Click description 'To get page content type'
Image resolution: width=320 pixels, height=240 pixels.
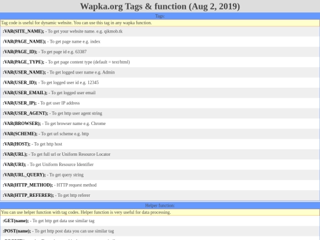click(70, 62)
